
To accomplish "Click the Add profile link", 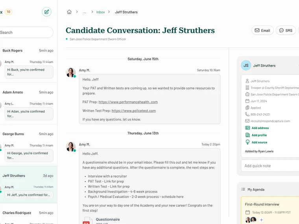I will pos(259,135).
